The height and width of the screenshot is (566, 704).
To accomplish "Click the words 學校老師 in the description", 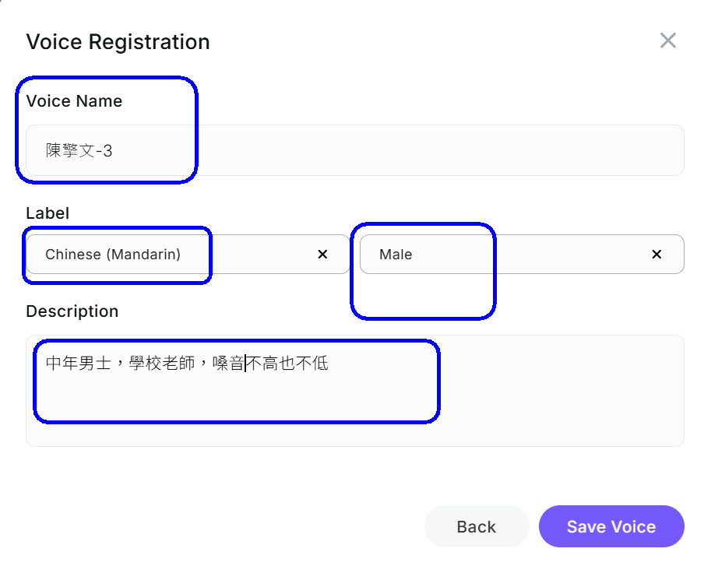I will 161,364.
